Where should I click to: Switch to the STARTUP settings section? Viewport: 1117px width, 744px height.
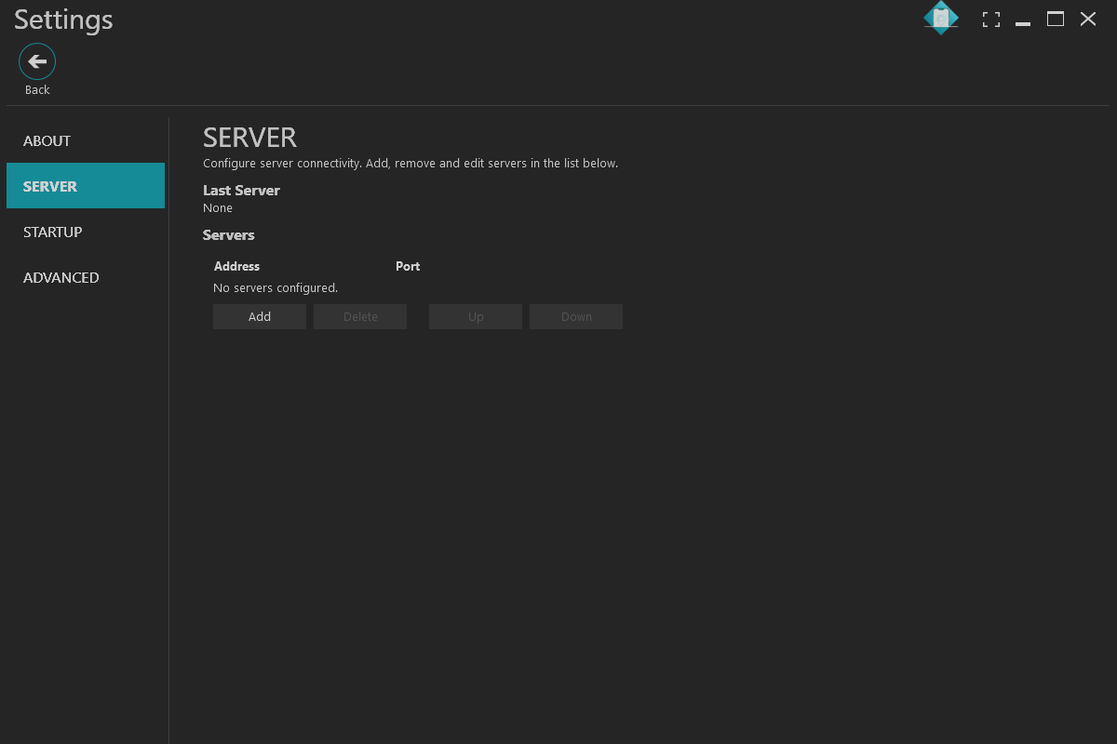(x=86, y=232)
